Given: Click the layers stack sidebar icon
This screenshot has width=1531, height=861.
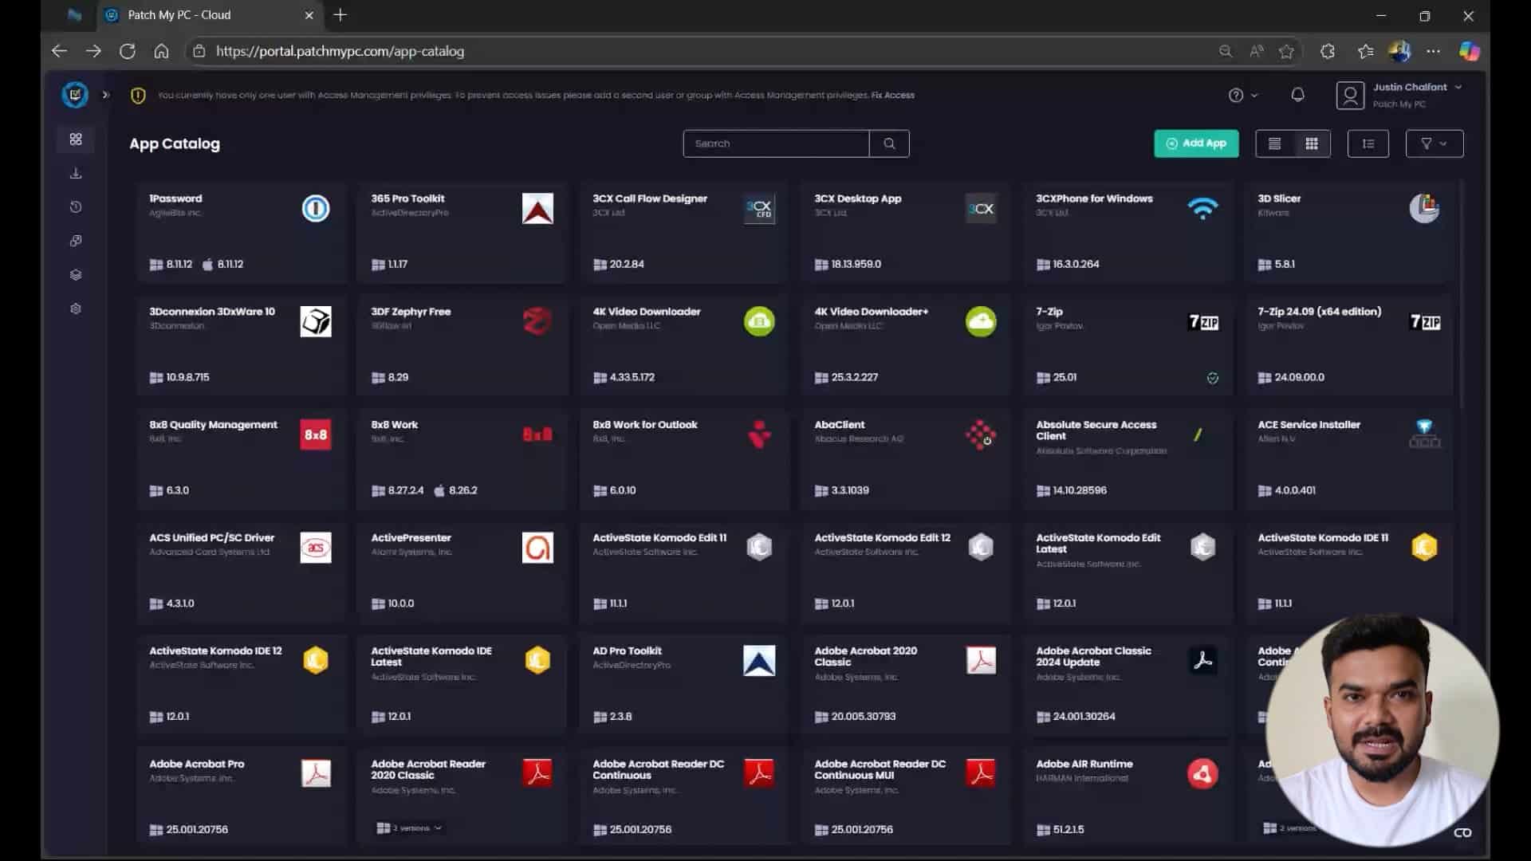Looking at the screenshot, I should coord(76,275).
